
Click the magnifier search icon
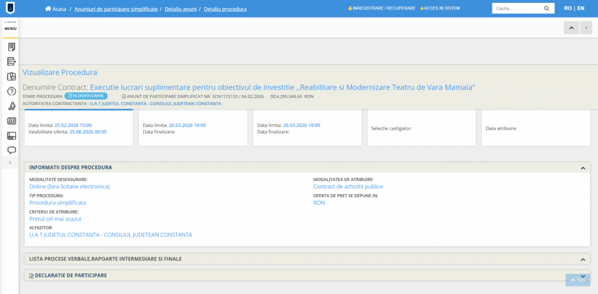547,9
